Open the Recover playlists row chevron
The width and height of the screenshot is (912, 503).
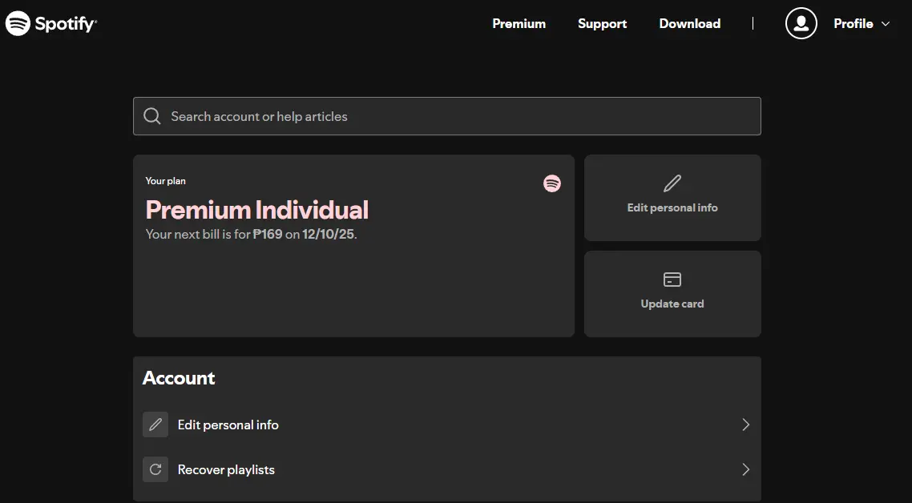pyautogui.click(x=745, y=469)
